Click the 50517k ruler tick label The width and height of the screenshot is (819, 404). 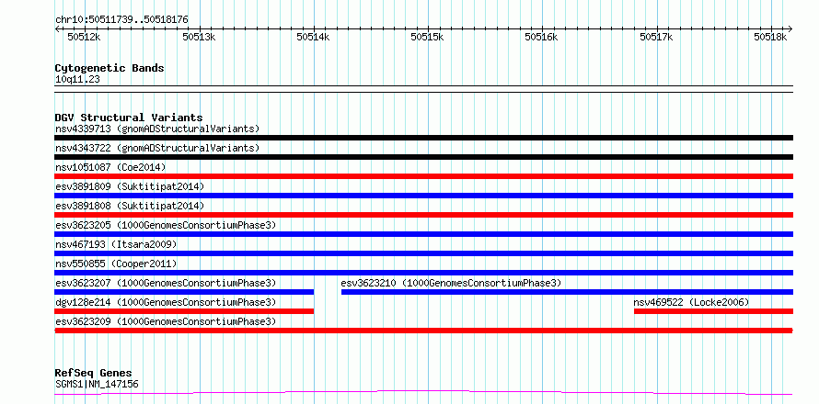(x=656, y=37)
